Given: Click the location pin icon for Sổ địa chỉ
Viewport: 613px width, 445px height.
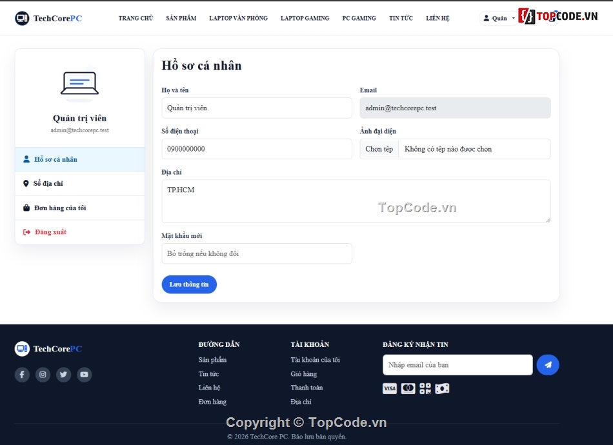Looking at the screenshot, I should pyautogui.click(x=26, y=183).
